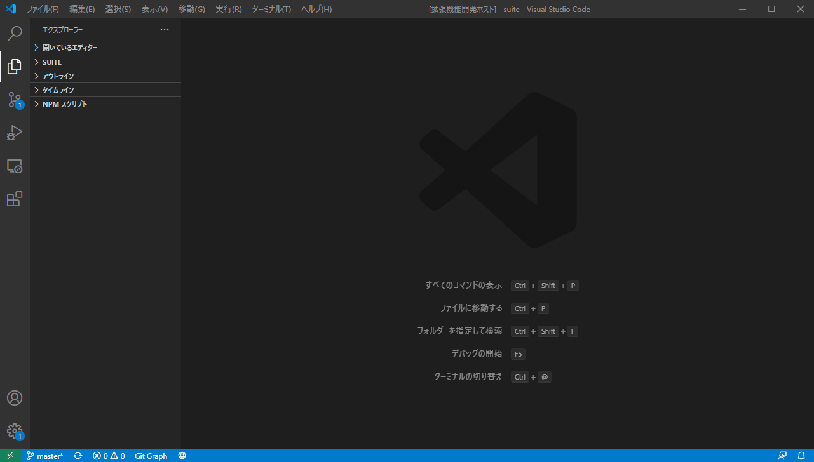
Task: Maximize the VS Code window
Action: point(771,9)
